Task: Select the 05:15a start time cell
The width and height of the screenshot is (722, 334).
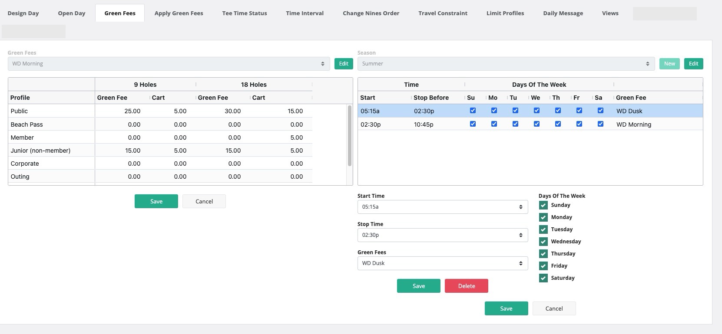Action: [x=384, y=111]
